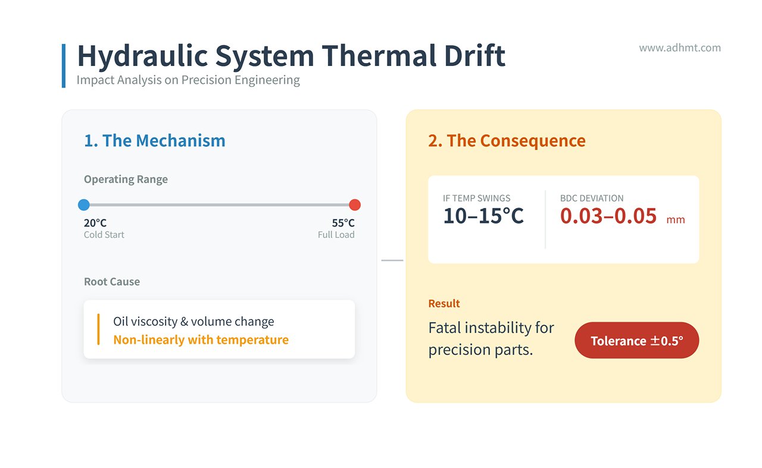Select the 2. The Consequence heading
The height and width of the screenshot is (468, 762).
(x=507, y=141)
